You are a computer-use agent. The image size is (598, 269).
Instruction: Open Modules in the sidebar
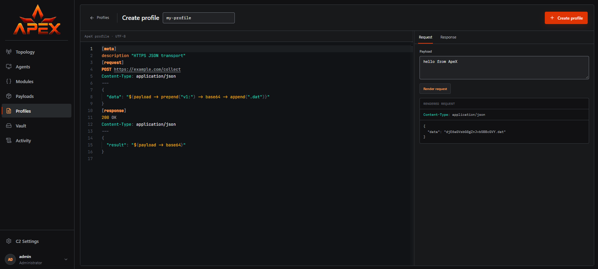coord(37,81)
